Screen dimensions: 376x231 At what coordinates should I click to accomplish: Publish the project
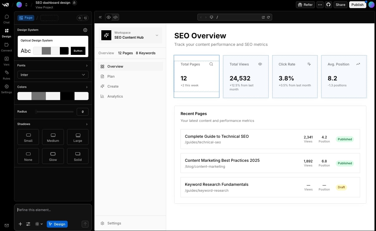pyautogui.click(x=357, y=5)
